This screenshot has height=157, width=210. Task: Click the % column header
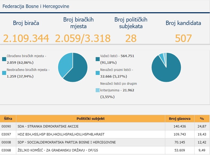click(202, 118)
